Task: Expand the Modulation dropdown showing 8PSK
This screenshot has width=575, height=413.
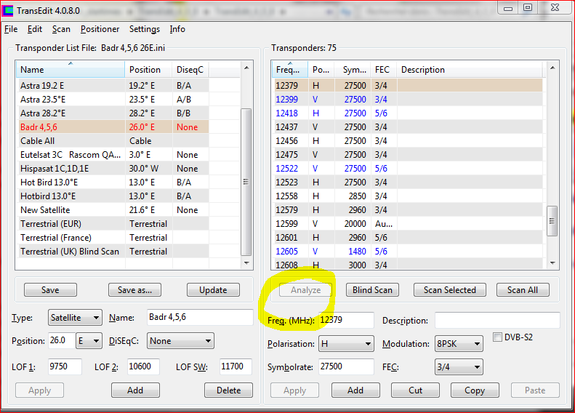Action: pos(458,344)
